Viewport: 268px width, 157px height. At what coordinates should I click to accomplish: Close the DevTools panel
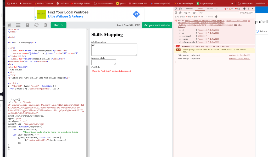click(x=253, y=9)
